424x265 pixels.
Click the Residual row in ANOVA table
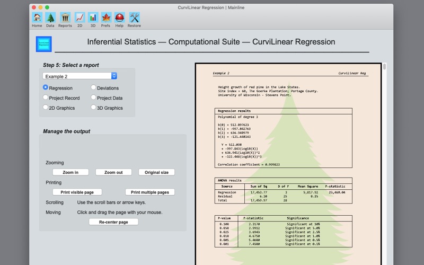click(284, 196)
